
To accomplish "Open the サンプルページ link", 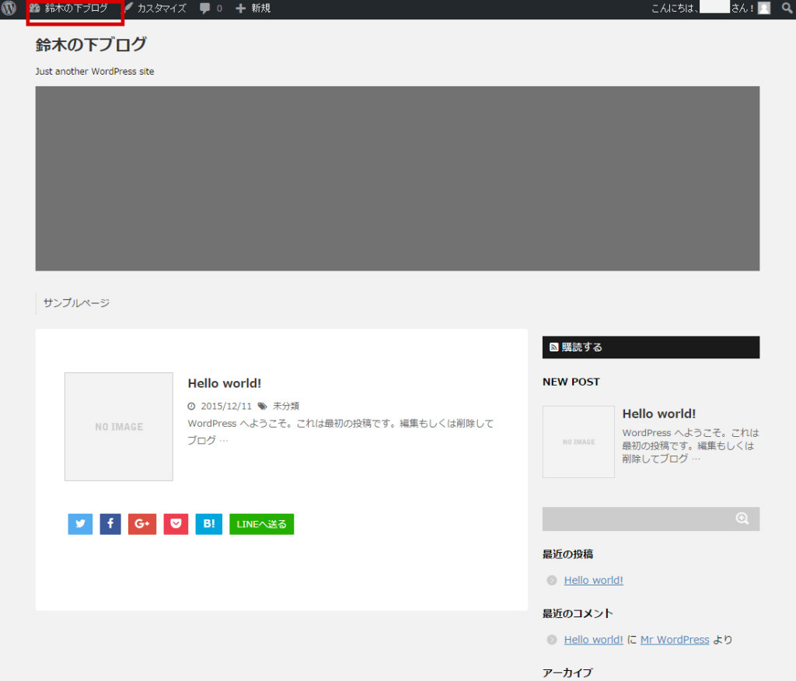I will [75, 303].
